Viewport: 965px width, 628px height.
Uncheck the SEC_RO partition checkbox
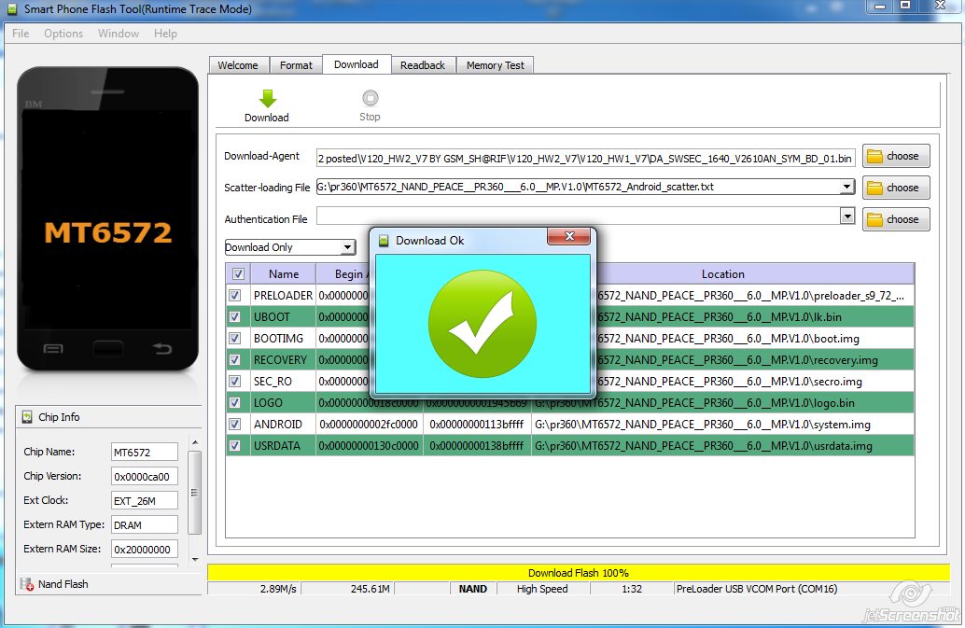pos(234,382)
